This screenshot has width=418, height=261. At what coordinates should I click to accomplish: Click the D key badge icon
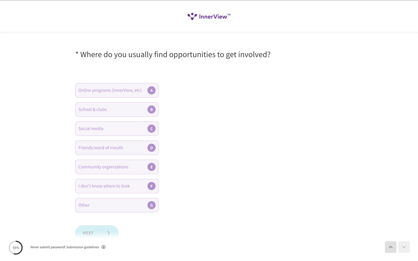pyautogui.click(x=152, y=148)
